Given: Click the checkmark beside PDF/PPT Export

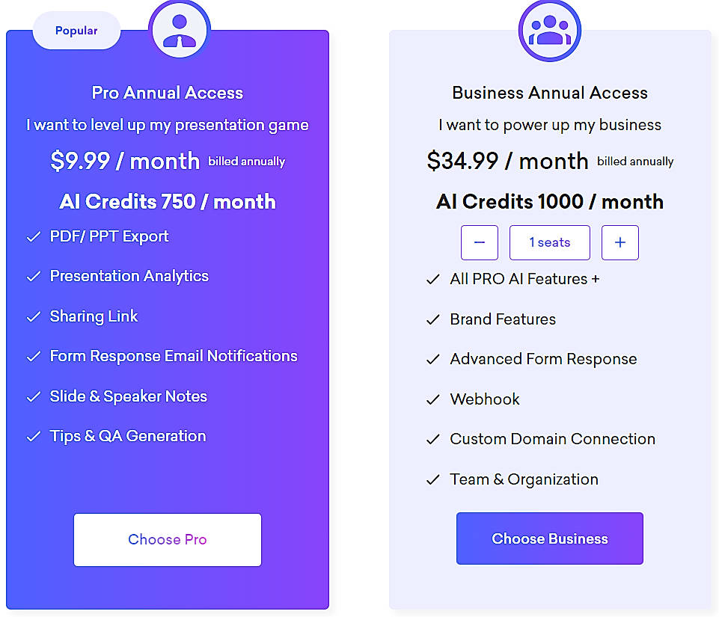Looking at the screenshot, I should 33,236.
